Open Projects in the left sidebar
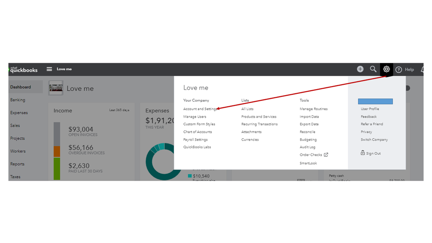The width and height of the screenshot is (432, 243). click(x=17, y=138)
